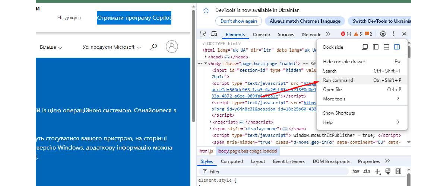Open the Computed styles tab

point(232,161)
